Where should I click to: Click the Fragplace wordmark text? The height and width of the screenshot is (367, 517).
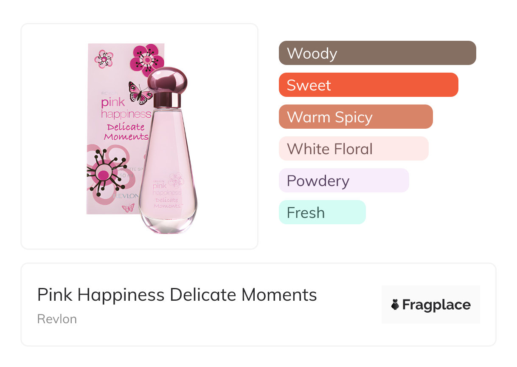[x=436, y=305]
